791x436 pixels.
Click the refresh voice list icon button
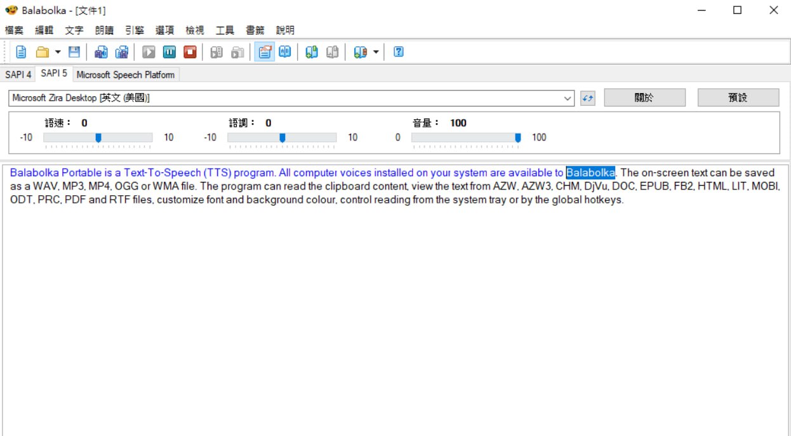tap(588, 98)
